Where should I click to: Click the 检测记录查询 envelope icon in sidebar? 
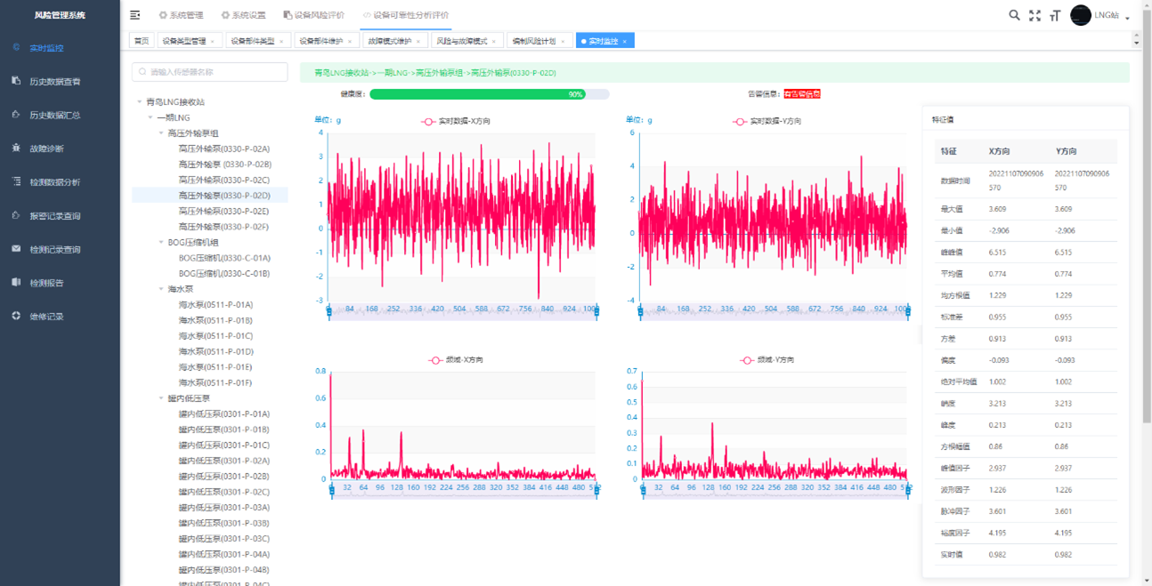(x=16, y=249)
